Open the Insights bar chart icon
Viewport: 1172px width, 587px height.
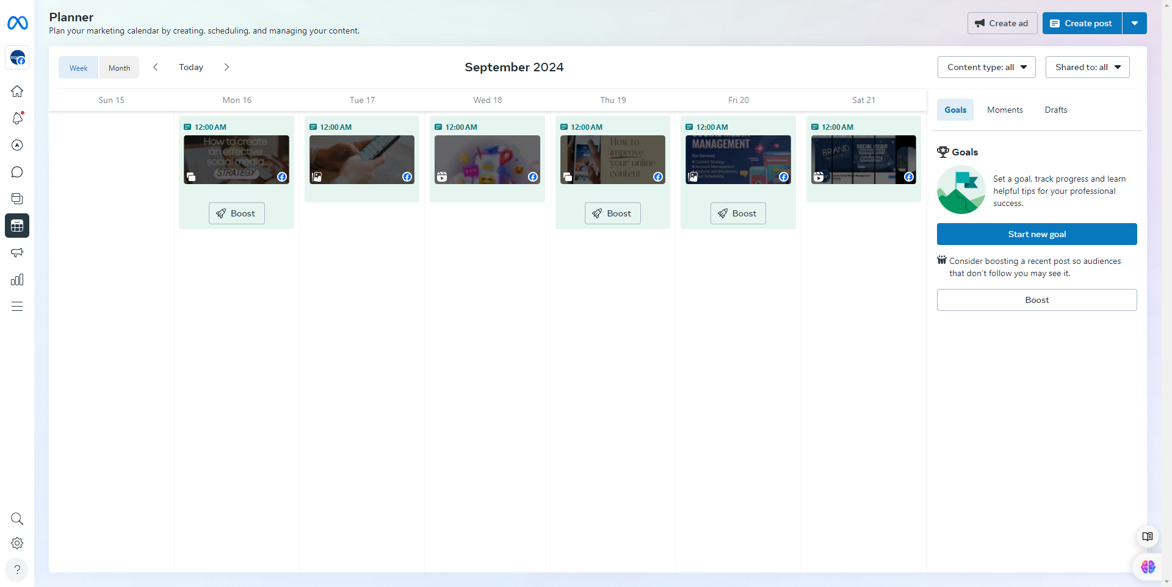coord(17,280)
